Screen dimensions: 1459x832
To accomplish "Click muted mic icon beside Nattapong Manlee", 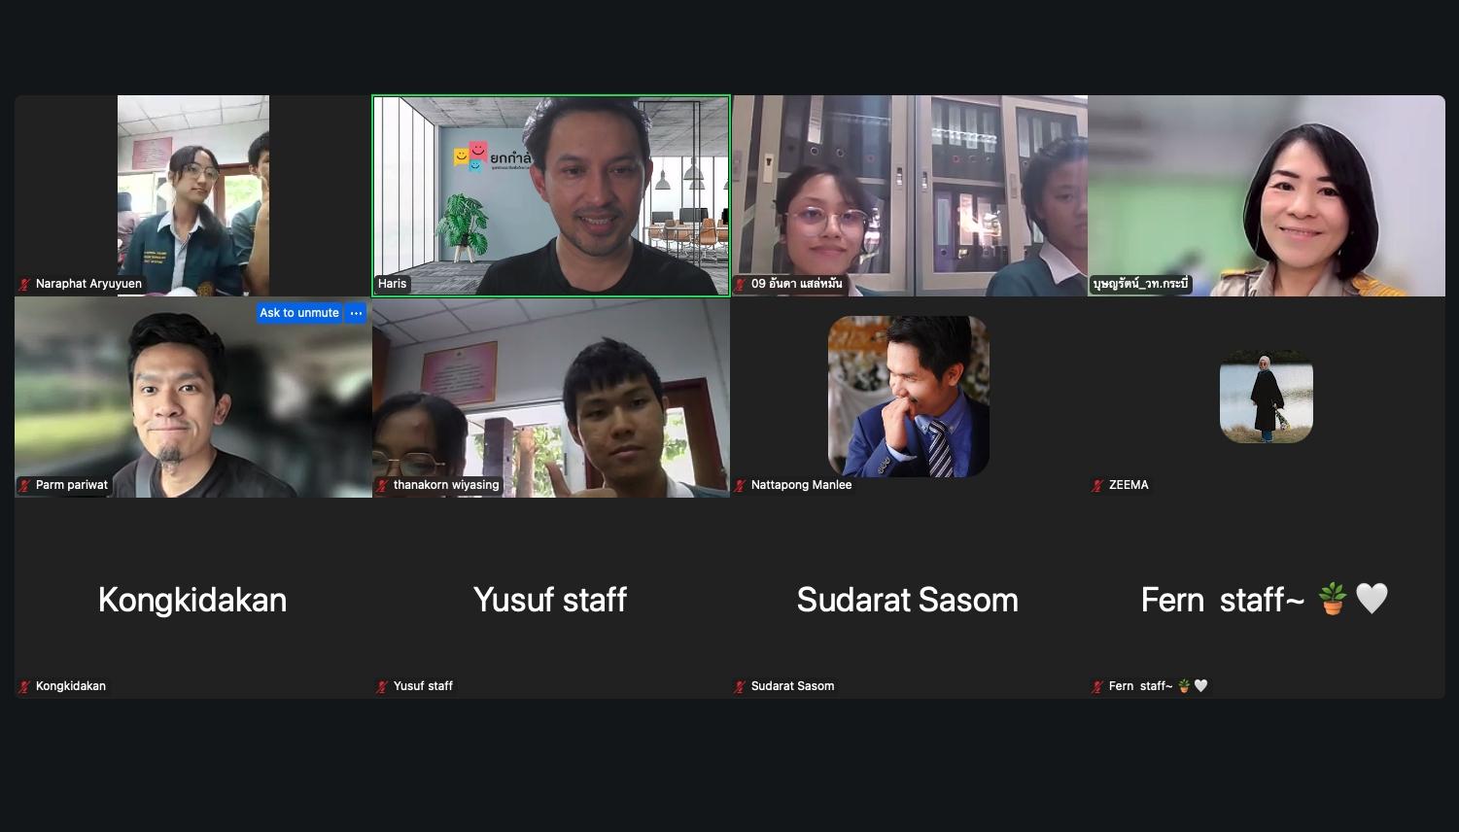I will pyautogui.click(x=740, y=486).
